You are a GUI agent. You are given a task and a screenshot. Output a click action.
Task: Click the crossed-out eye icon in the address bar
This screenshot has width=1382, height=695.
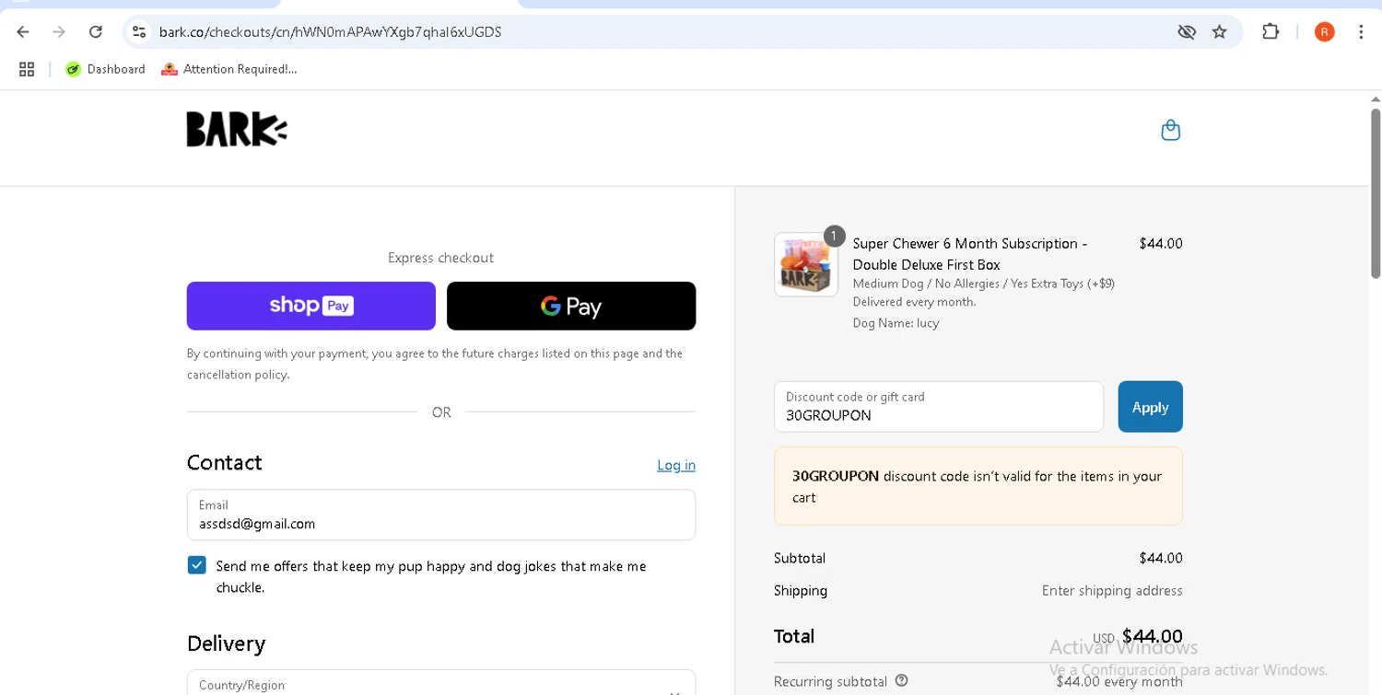[1187, 32]
